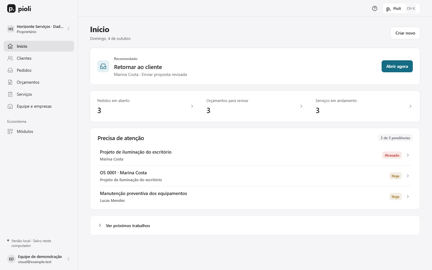The height and width of the screenshot is (270, 432).
Task: Click the inbox icon beside Retornar ao cliente
Action: pyautogui.click(x=103, y=66)
